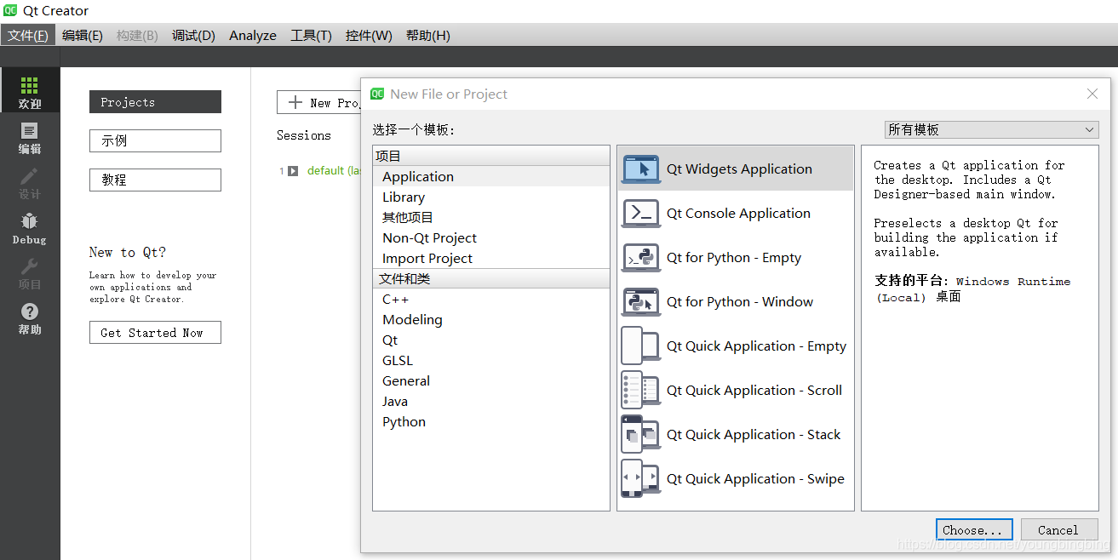Open the 示例 examples page

(x=155, y=141)
